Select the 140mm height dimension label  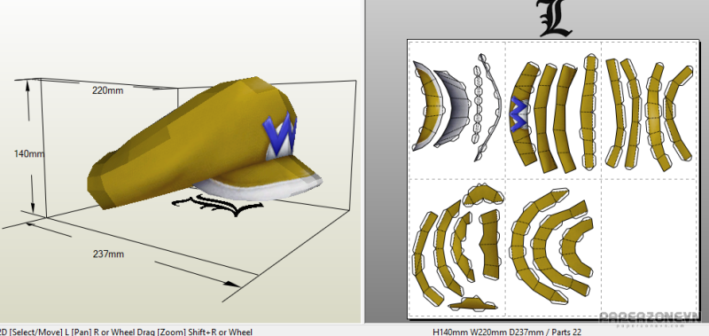tap(29, 153)
